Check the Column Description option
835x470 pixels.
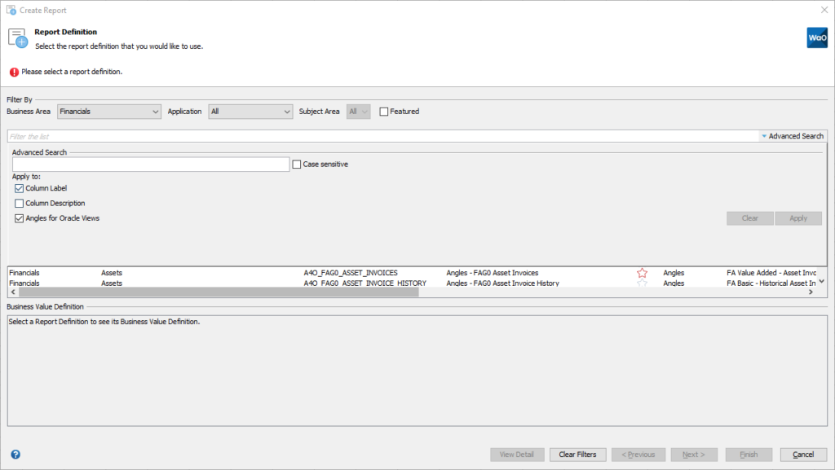tap(20, 204)
